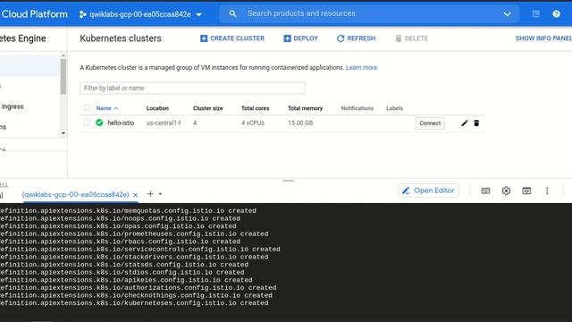The width and height of the screenshot is (572, 322).
Task: Focus the Search products and resources field
Action: 368,14
